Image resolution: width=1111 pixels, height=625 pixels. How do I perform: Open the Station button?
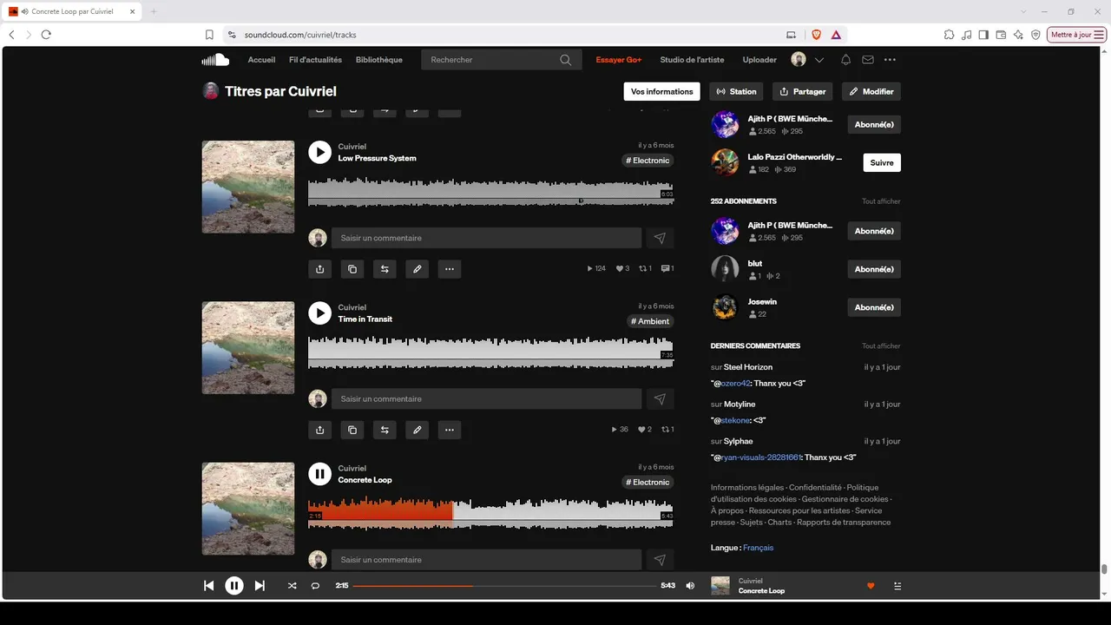click(736, 91)
